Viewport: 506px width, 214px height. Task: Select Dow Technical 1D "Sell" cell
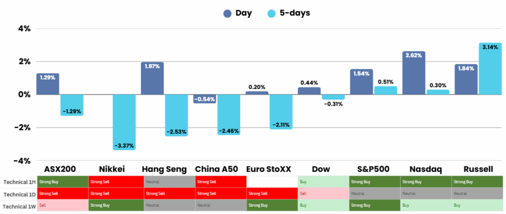coord(323,193)
